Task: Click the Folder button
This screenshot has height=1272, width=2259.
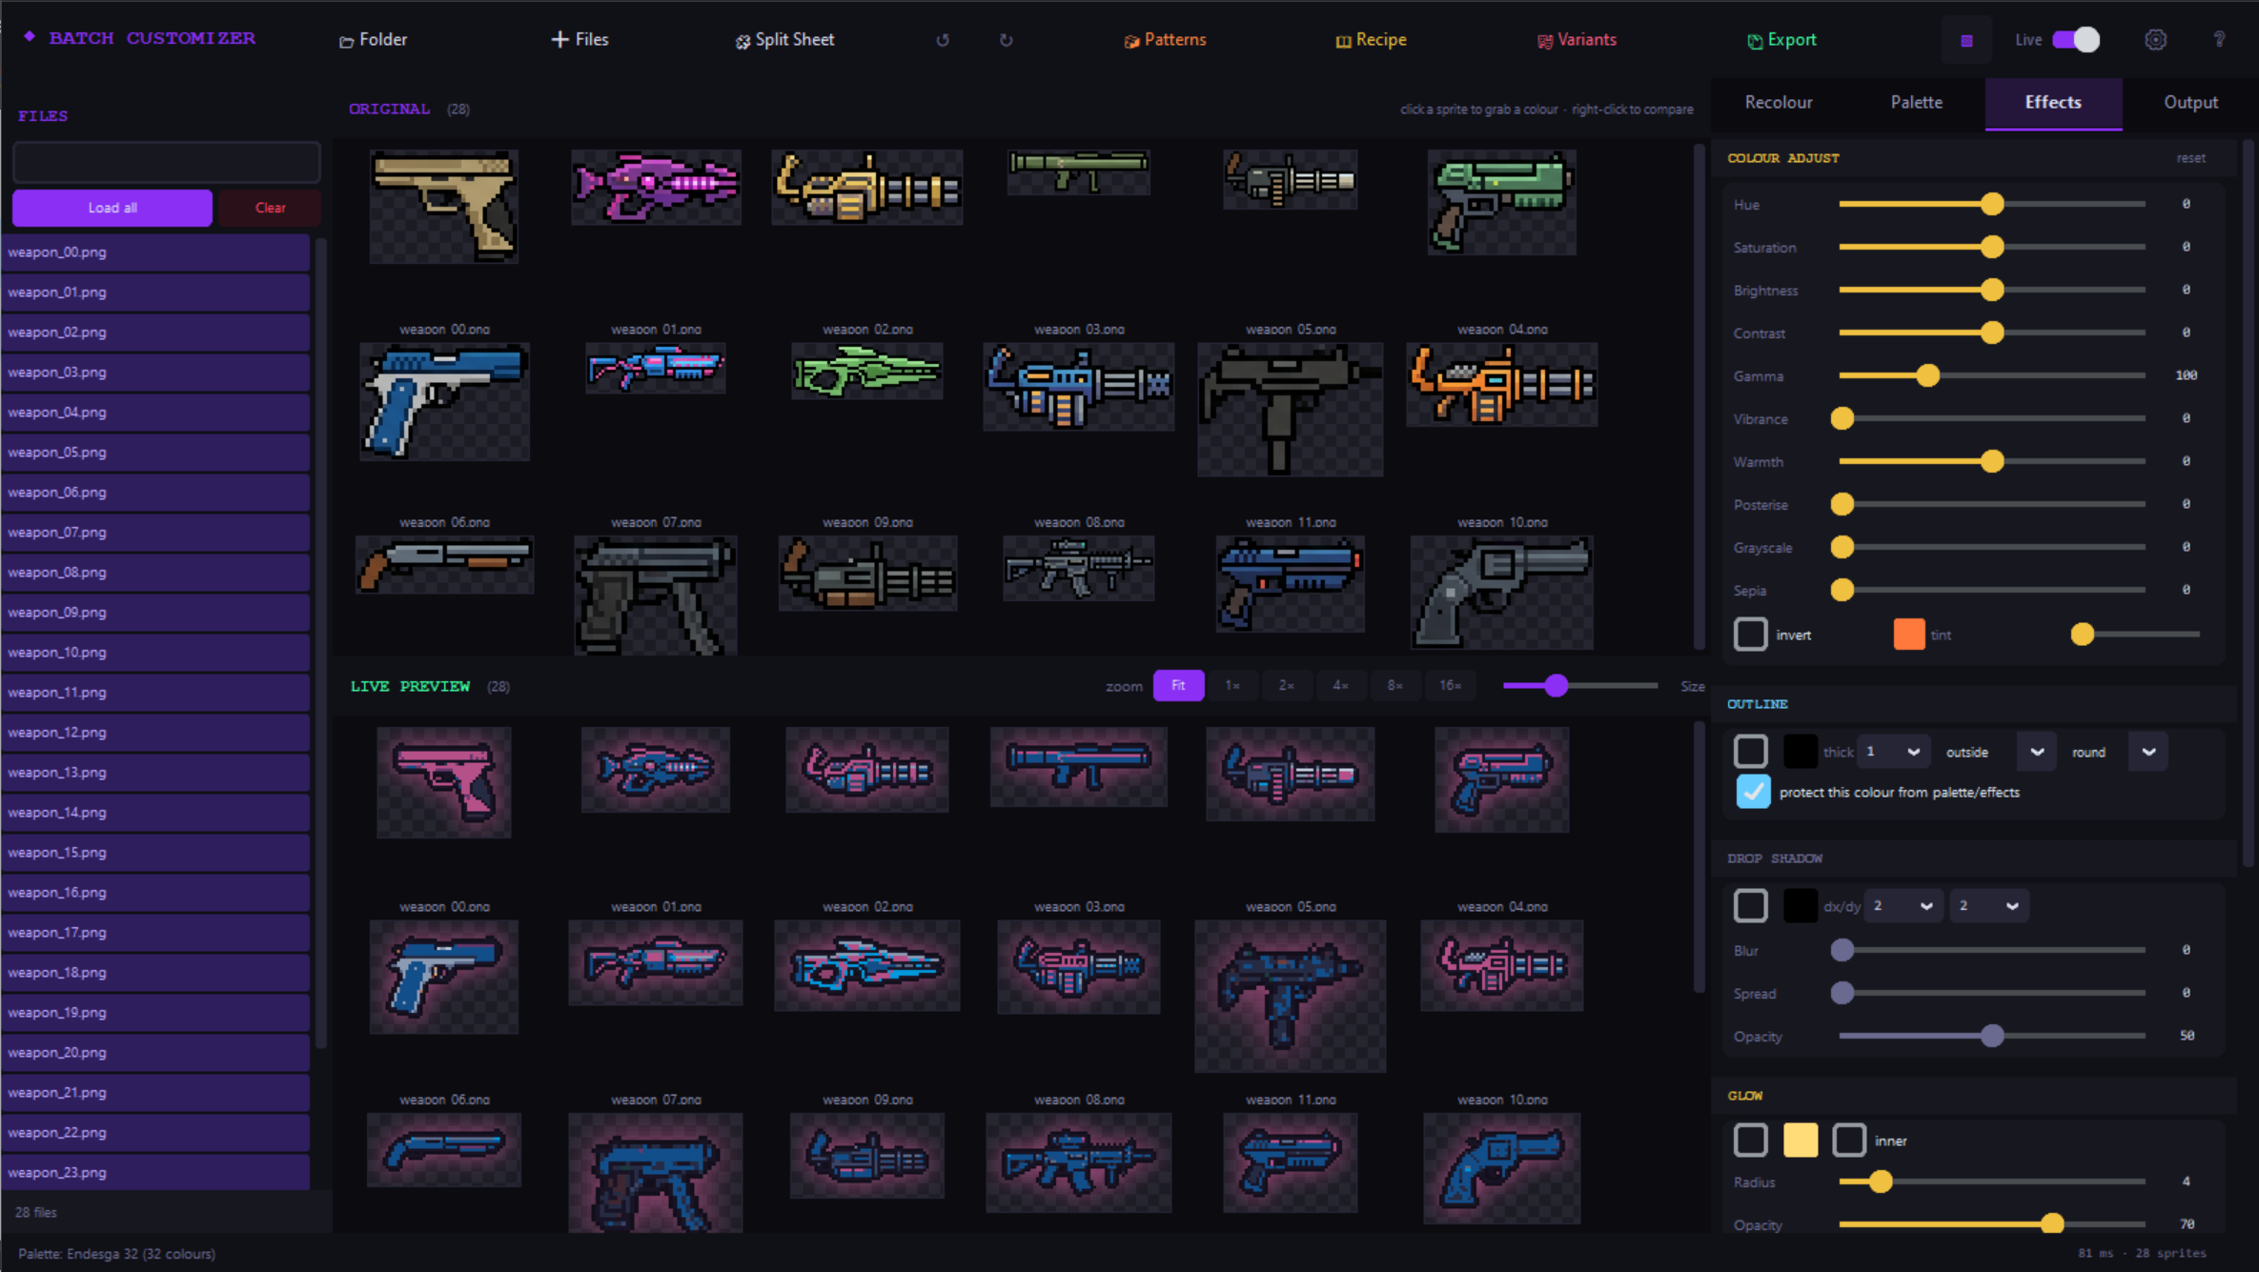Action: pos(374,40)
